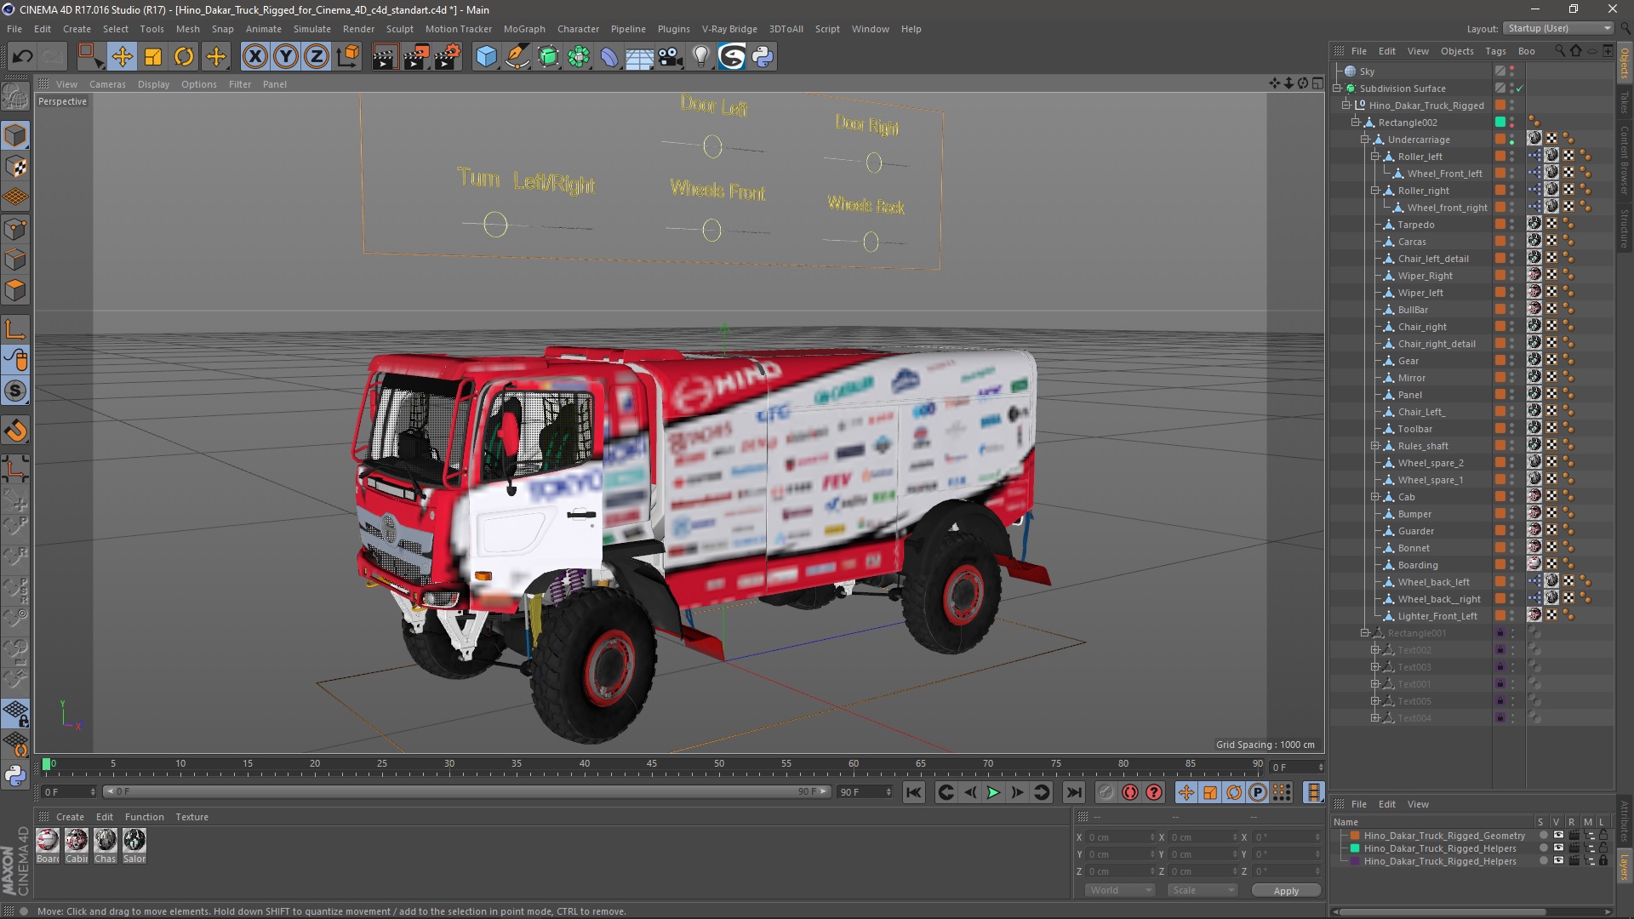Go to end of timeline
Image resolution: width=1634 pixels, height=919 pixels.
(1074, 792)
